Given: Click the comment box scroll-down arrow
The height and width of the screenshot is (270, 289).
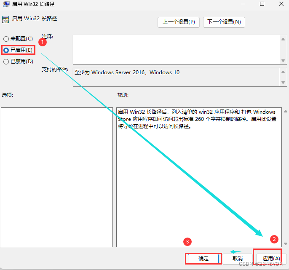Looking at the screenshot, I should click(283, 61).
